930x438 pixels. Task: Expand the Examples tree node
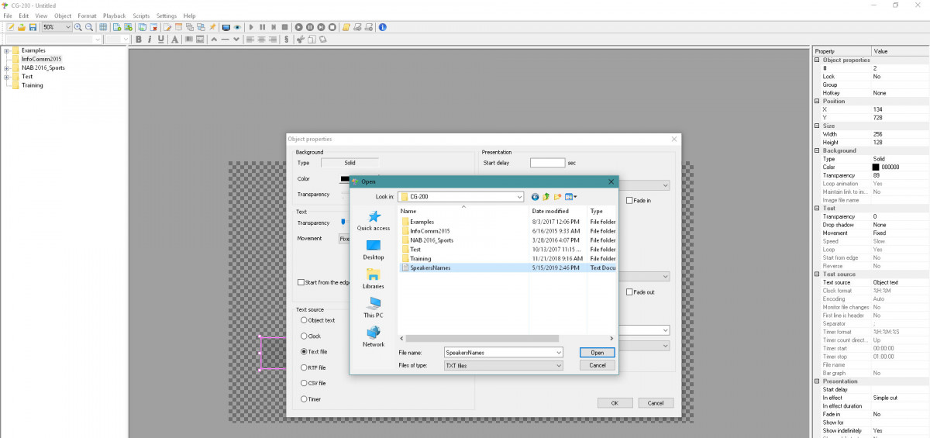(x=6, y=50)
